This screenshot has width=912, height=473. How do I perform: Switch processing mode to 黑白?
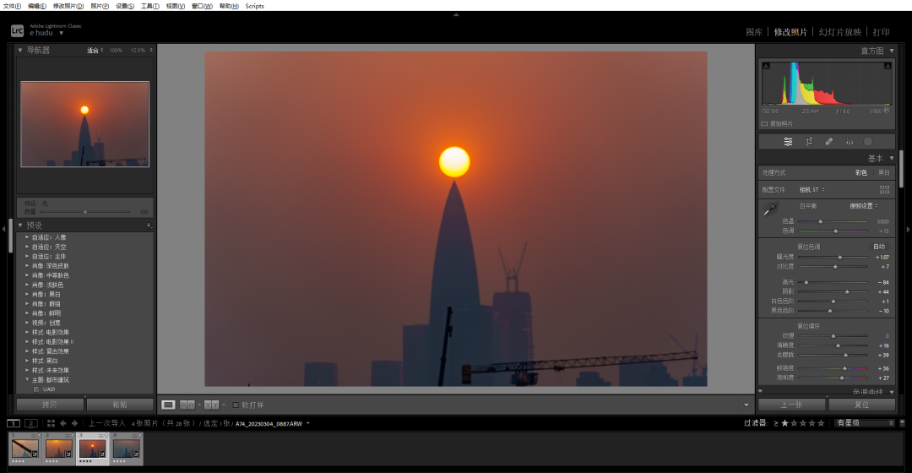click(x=883, y=172)
